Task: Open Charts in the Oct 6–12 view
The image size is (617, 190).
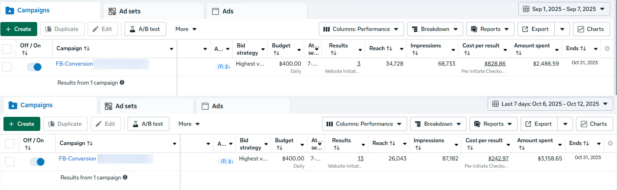Action: pyautogui.click(x=594, y=124)
